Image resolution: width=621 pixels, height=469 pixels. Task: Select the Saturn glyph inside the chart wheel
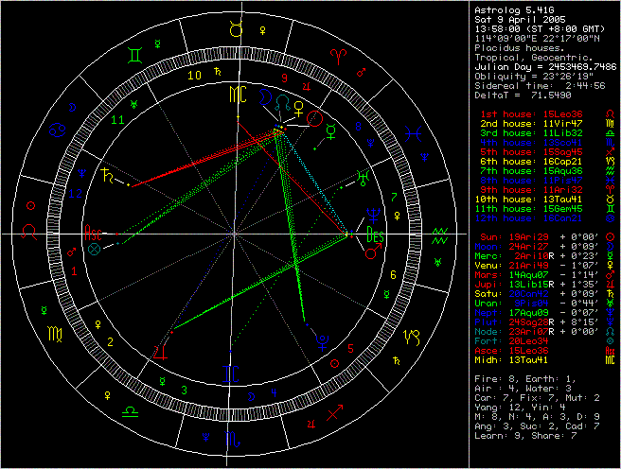tap(113, 177)
